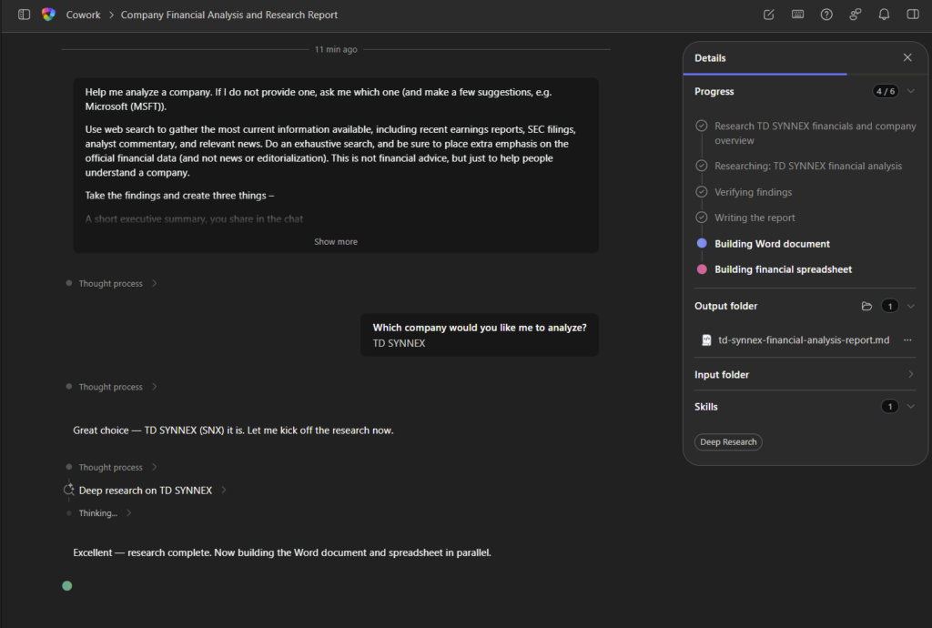Click the Building financial spreadsheet pink dot
This screenshot has width=932, height=628.
[702, 269]
